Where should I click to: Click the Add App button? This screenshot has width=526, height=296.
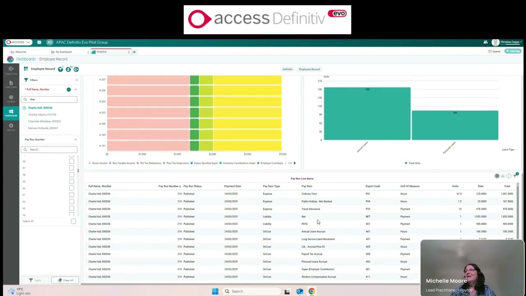pyautogui.click(x=513, y=51)
